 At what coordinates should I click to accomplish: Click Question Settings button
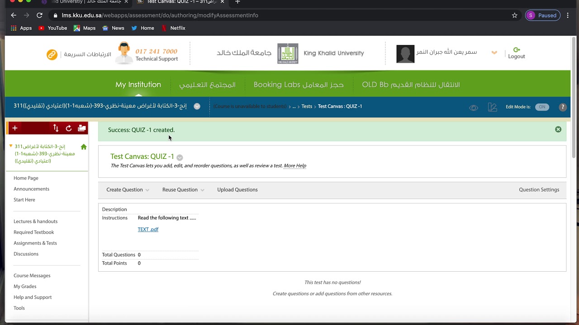point(539,190)
